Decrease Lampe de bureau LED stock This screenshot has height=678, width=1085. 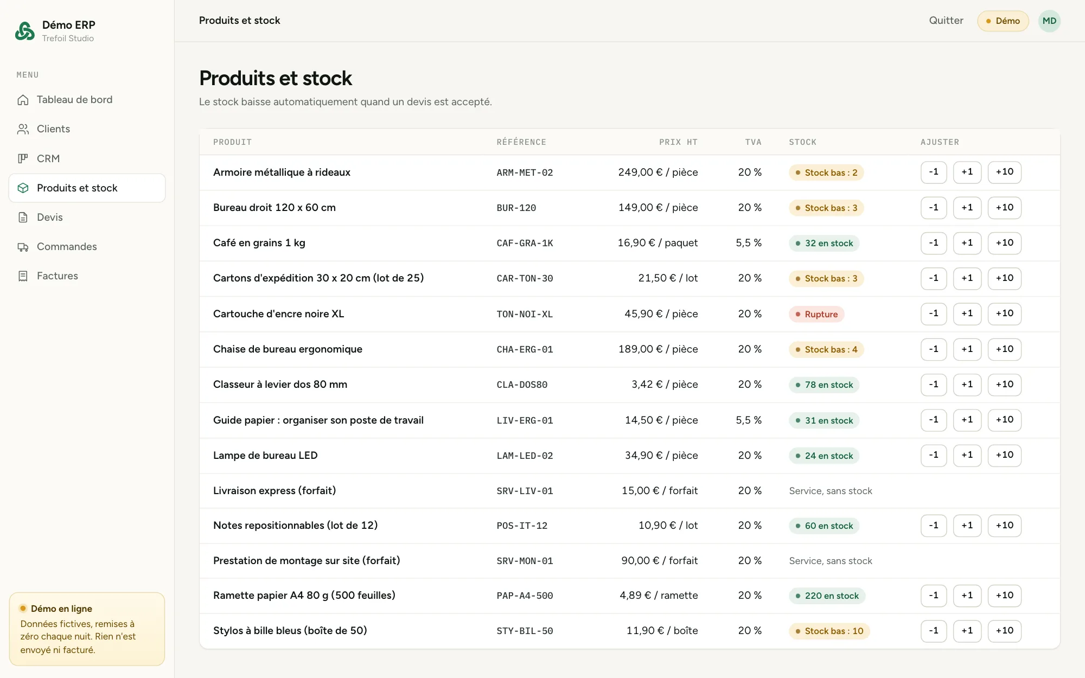[x=934, y=455]
